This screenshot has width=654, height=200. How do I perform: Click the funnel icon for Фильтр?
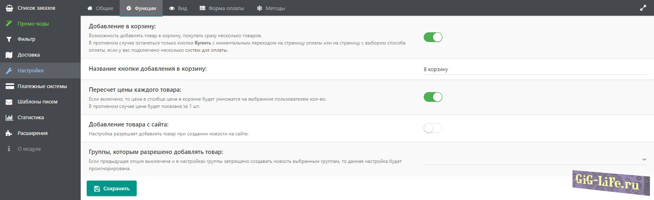[9, 39]
